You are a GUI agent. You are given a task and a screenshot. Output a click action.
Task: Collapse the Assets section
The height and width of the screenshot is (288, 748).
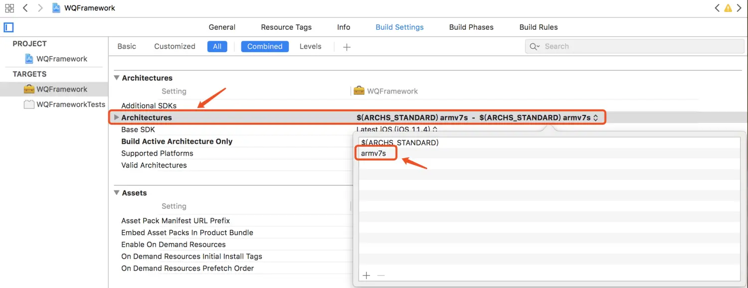[x=117, y=192]
